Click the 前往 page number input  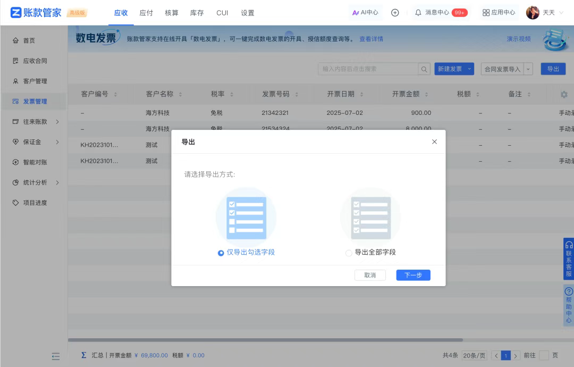(x=544, y=355)
